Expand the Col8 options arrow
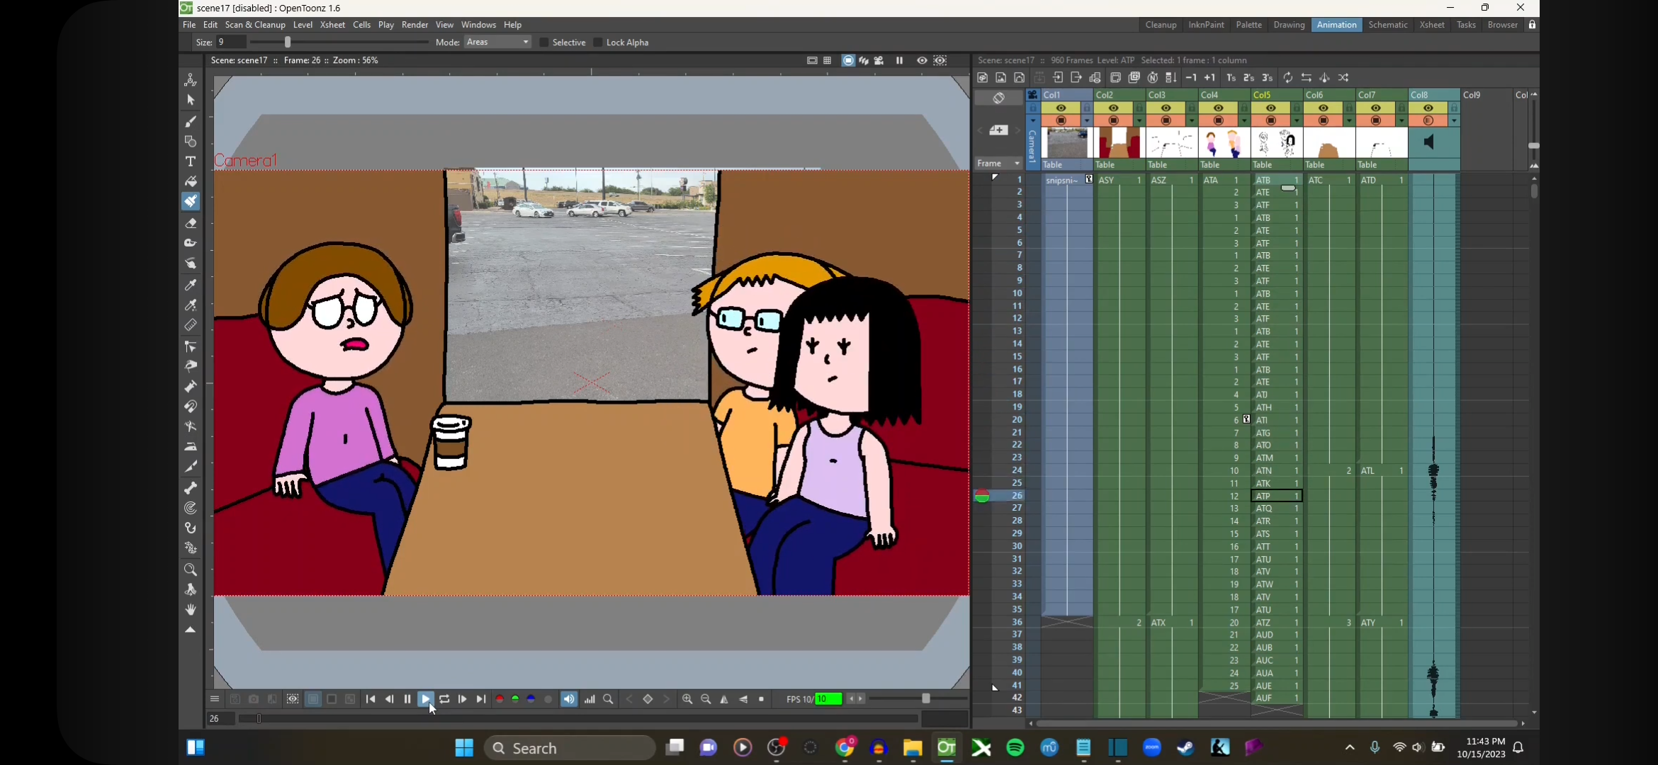 [1454, 121]
